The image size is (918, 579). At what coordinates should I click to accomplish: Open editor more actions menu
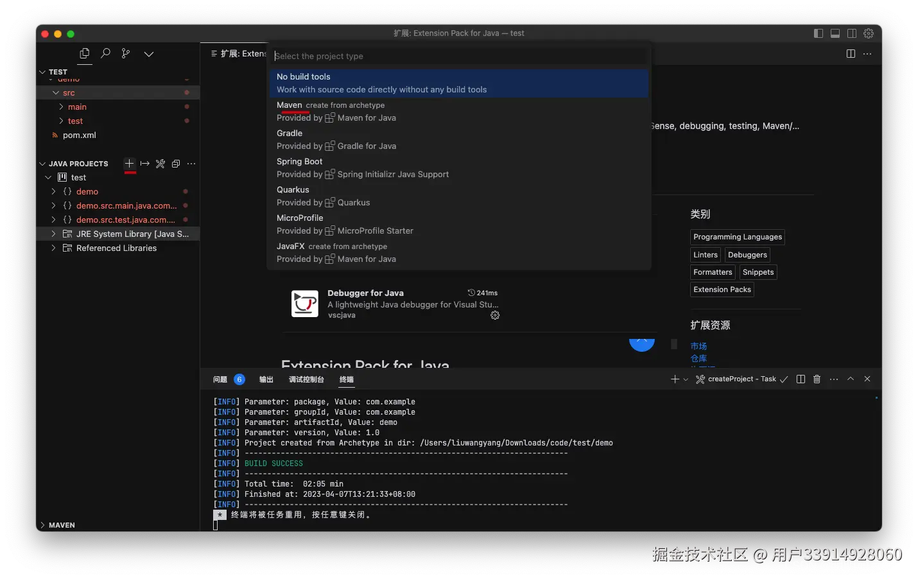click(x=868, y=54)
